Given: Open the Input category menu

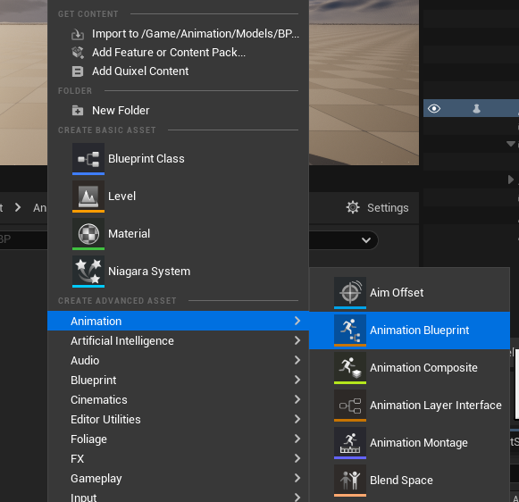Looking at the screenshot, I should coord(178,497).
